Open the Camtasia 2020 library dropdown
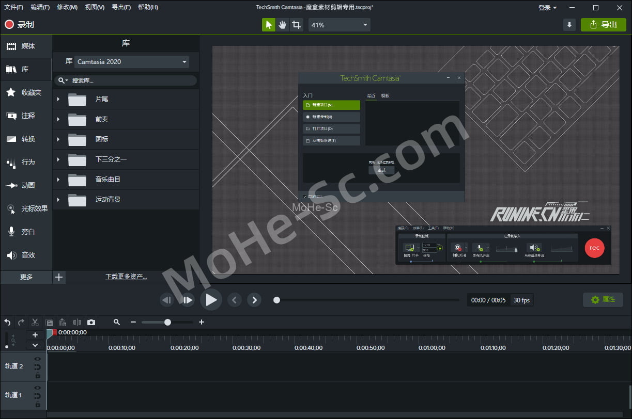 pyautogui.click(x=132, y=62)
